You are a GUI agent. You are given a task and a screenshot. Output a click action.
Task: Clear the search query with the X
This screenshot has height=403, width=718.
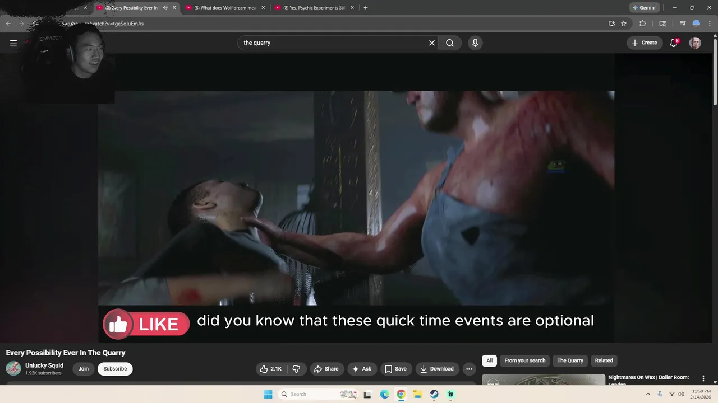432,43
